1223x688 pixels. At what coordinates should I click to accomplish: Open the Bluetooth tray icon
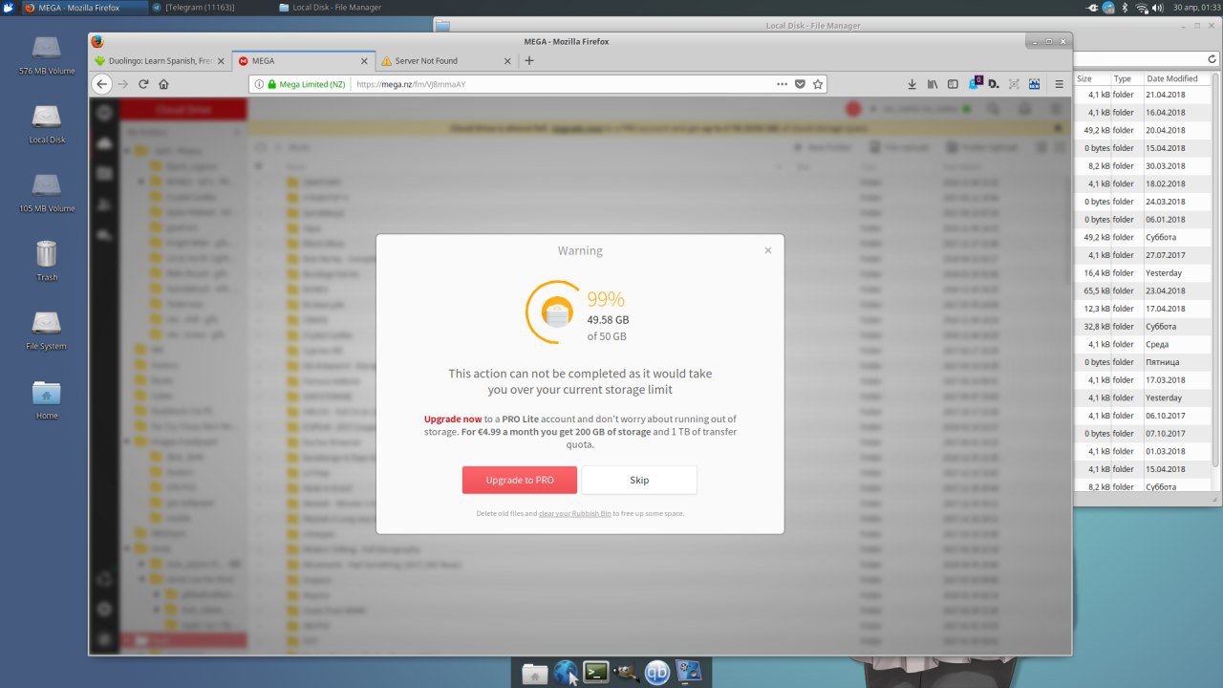[1125, 7]
